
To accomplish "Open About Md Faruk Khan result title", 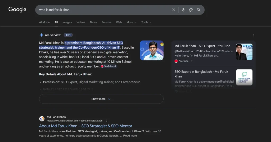I will (86, 126).
